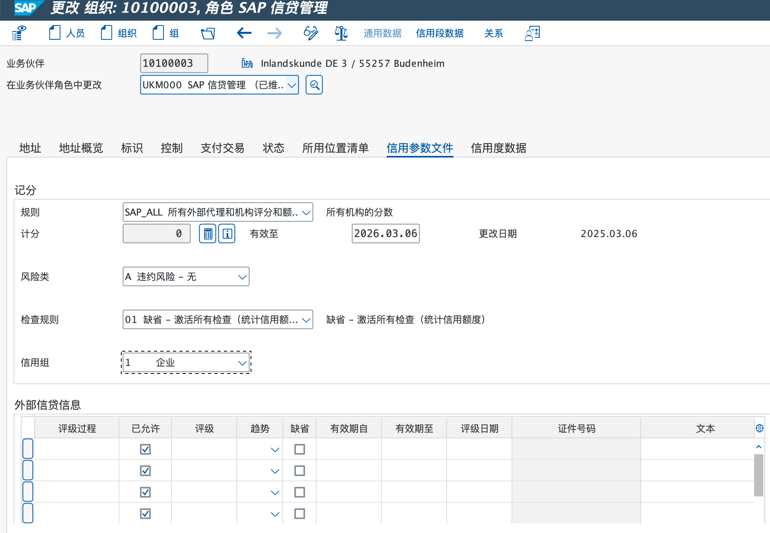Open the 信用组 企业 dropdown
Image resolution: width=770 pixels, height=533 pixels.
click(x=186, y=362)
